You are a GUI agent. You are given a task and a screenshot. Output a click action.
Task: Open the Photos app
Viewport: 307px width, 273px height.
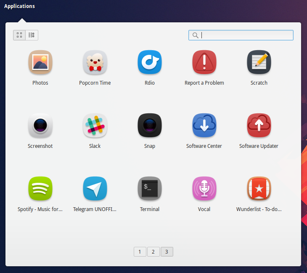[x=40, y=62]
